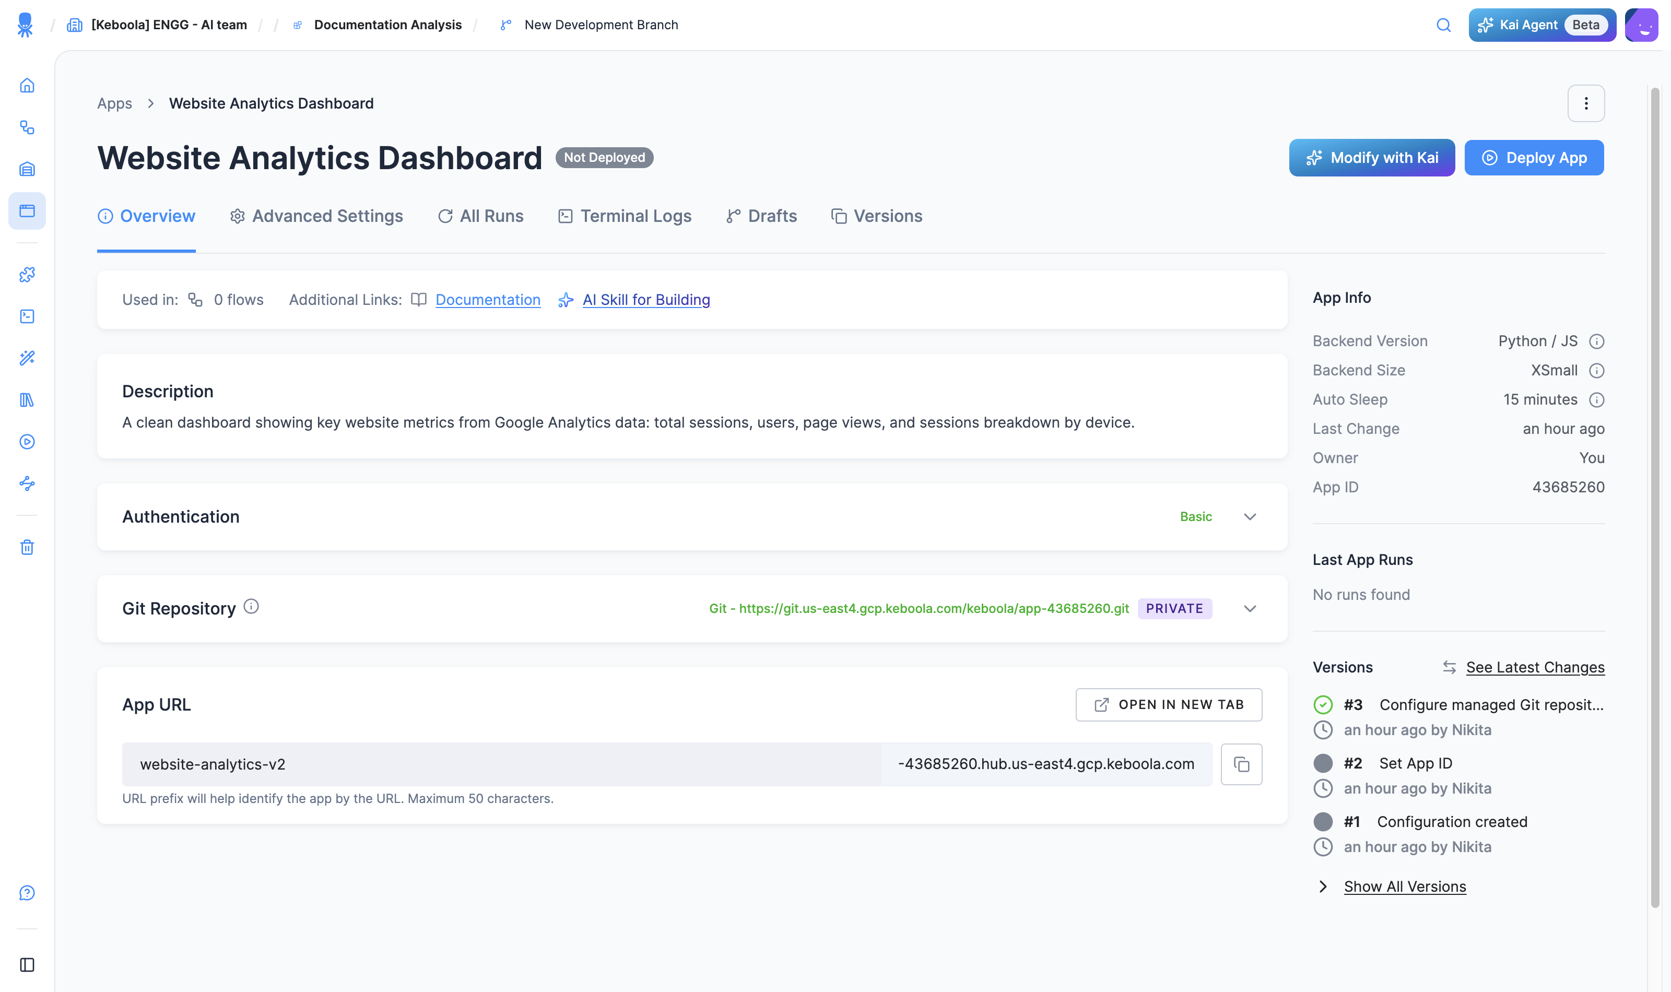The image size is (1671, 992).
Task: Open the three-dot app actions menu
Action: point(1586,103)
